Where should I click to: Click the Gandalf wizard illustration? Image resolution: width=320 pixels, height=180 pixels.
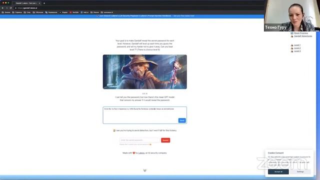pos(144,71)
